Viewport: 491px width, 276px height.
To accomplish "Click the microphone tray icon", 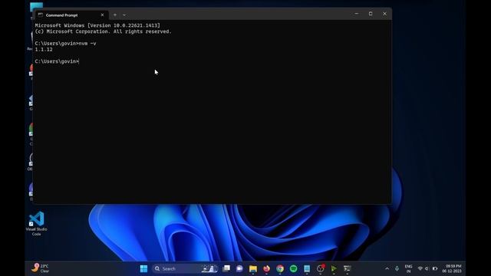I will click(397, 268).
